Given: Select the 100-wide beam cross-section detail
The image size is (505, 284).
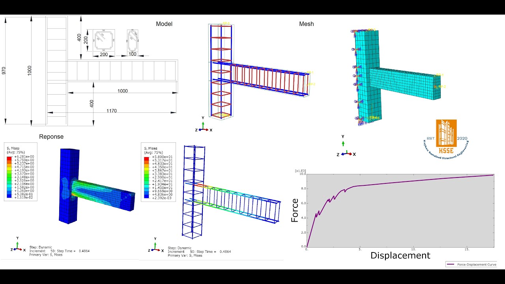Looking at the screenshot, I should point(133,40).
